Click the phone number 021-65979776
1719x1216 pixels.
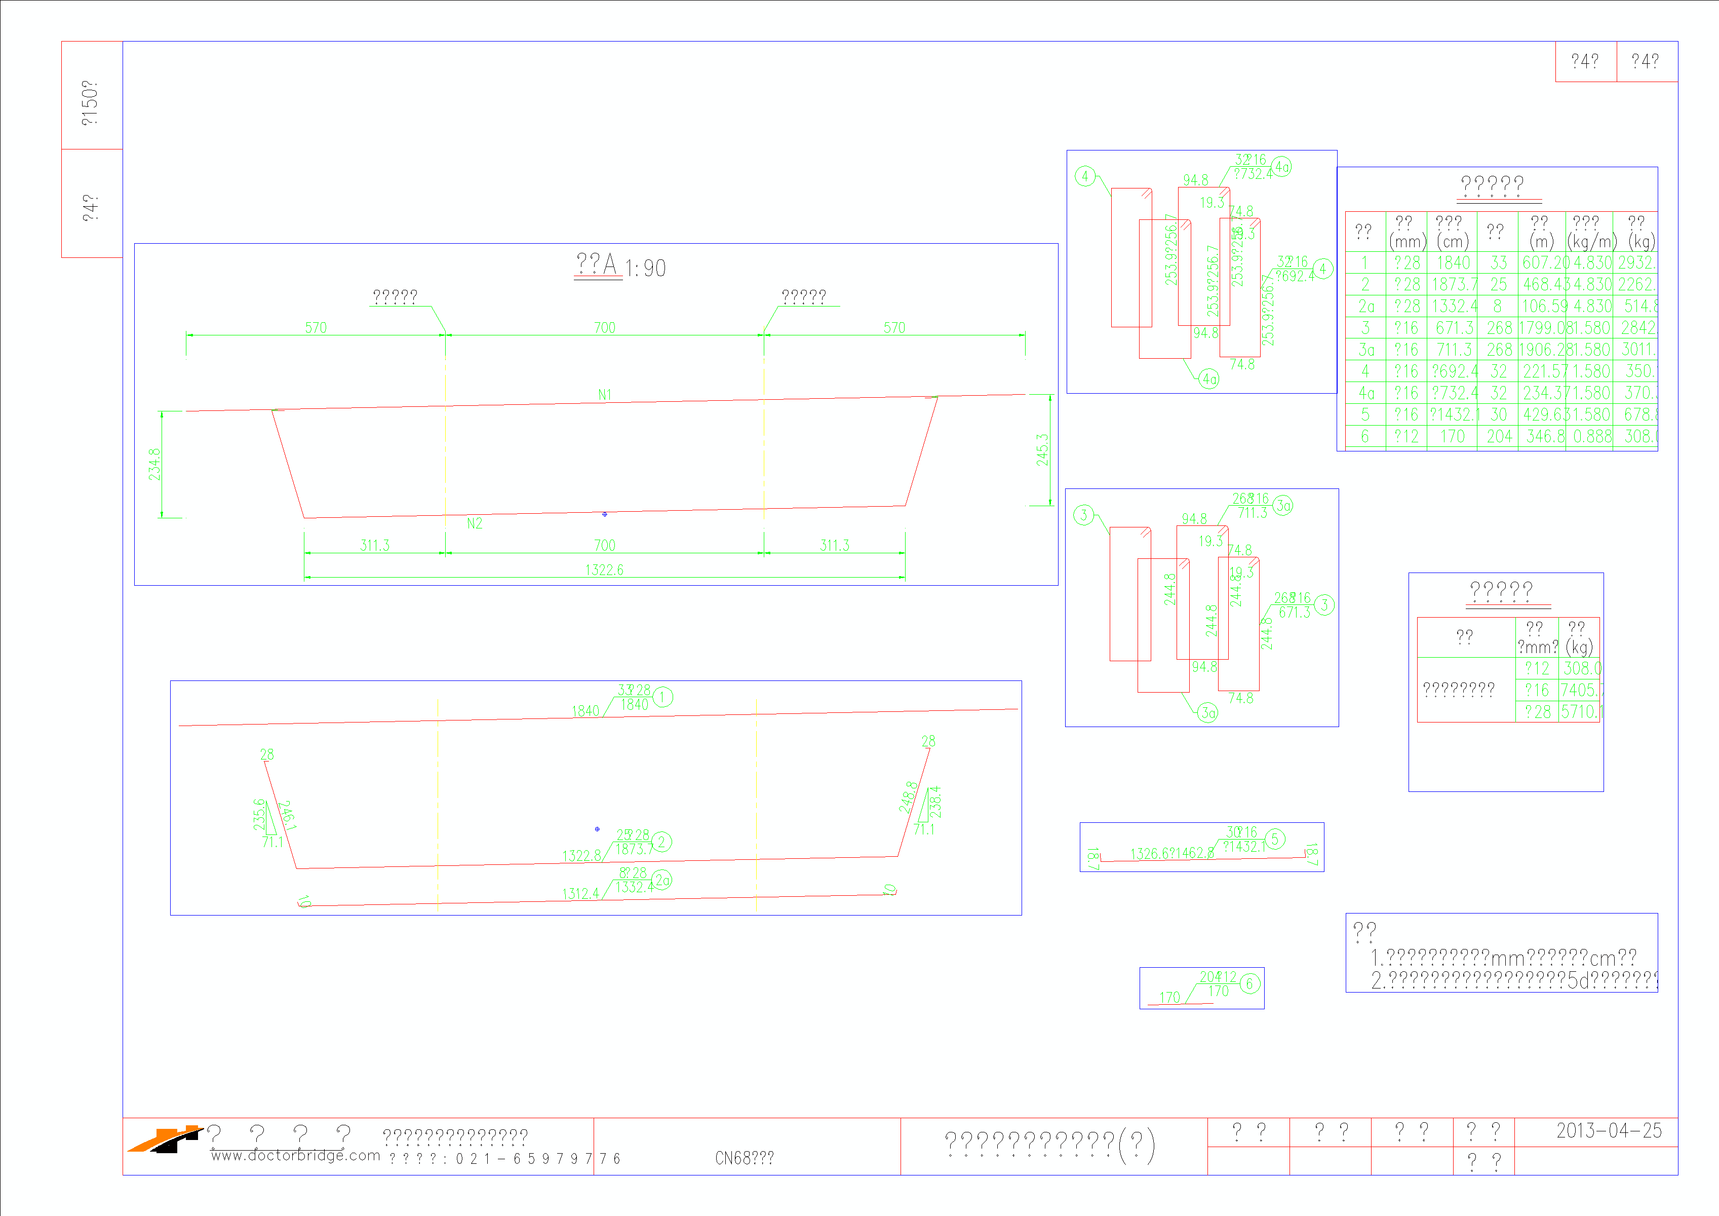[537, 1159]
